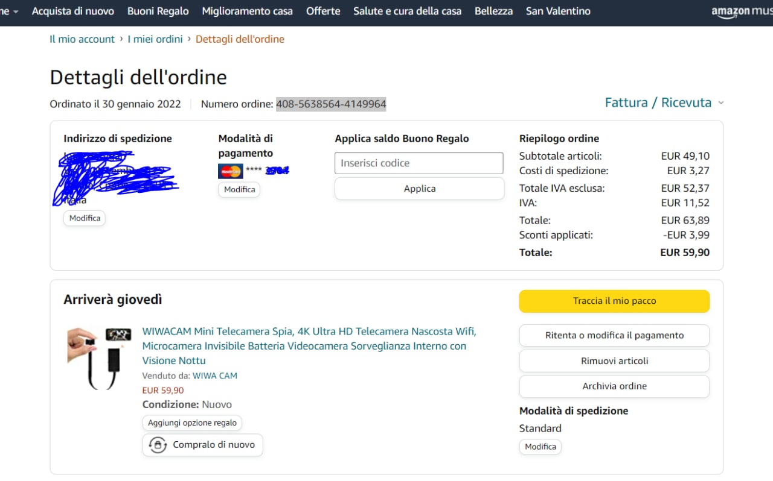
Task: Focus the Inserisci codice gift card field
Action: [419, 163]
